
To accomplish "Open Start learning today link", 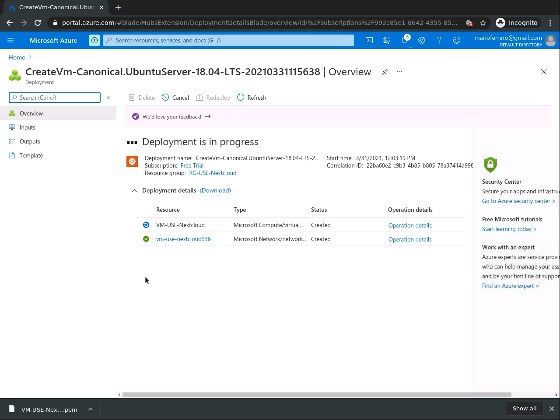I will (x=509, y=229).
